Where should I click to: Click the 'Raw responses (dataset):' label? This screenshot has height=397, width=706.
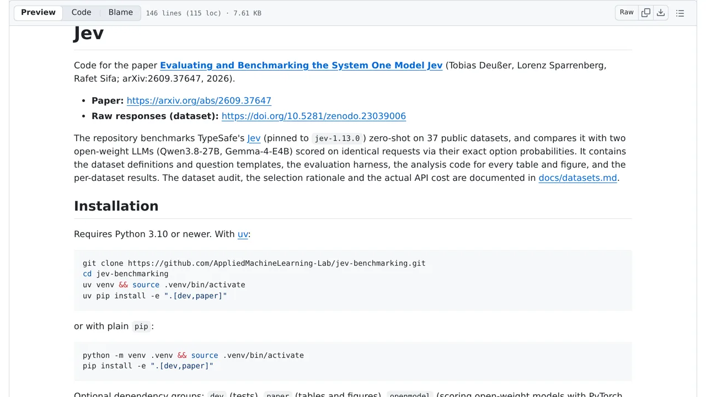[155, 116]
